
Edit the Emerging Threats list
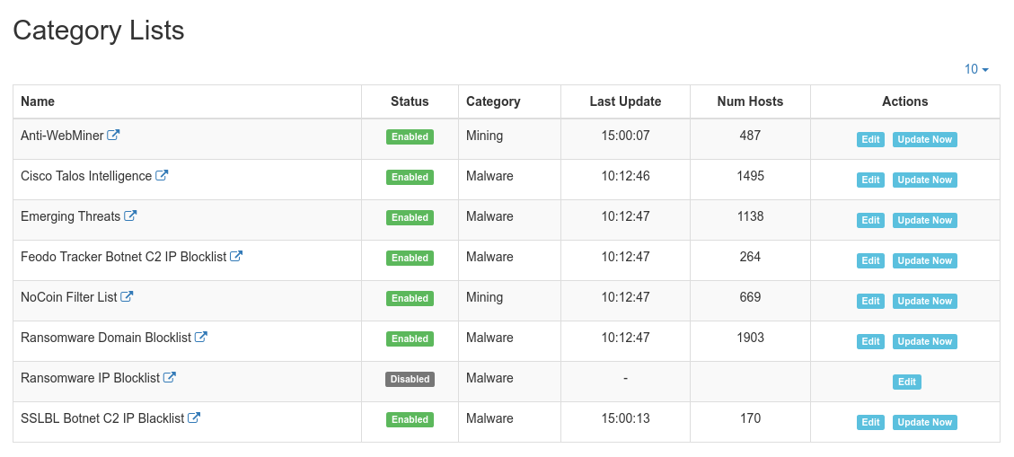[x=870, y=221]
